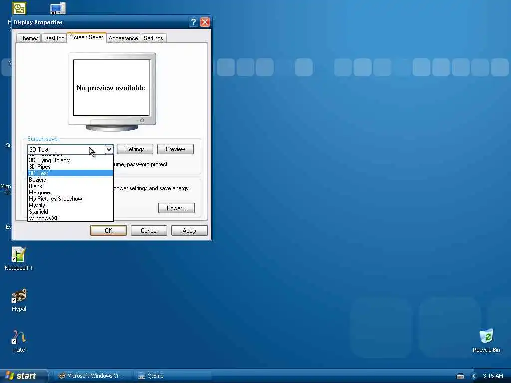Choose 3D Flying Objects screen saver
This screenshot has width=511, height=383.
[70, 160]
